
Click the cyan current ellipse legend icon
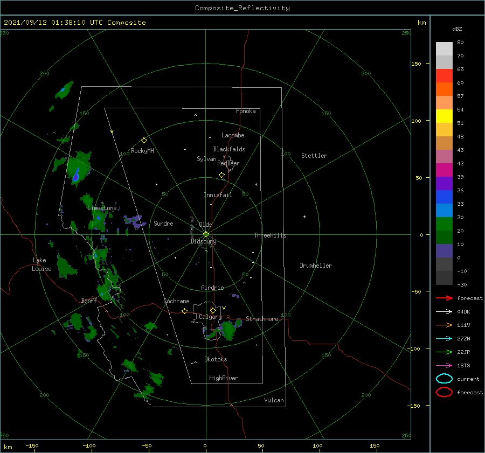pos(444,379)
